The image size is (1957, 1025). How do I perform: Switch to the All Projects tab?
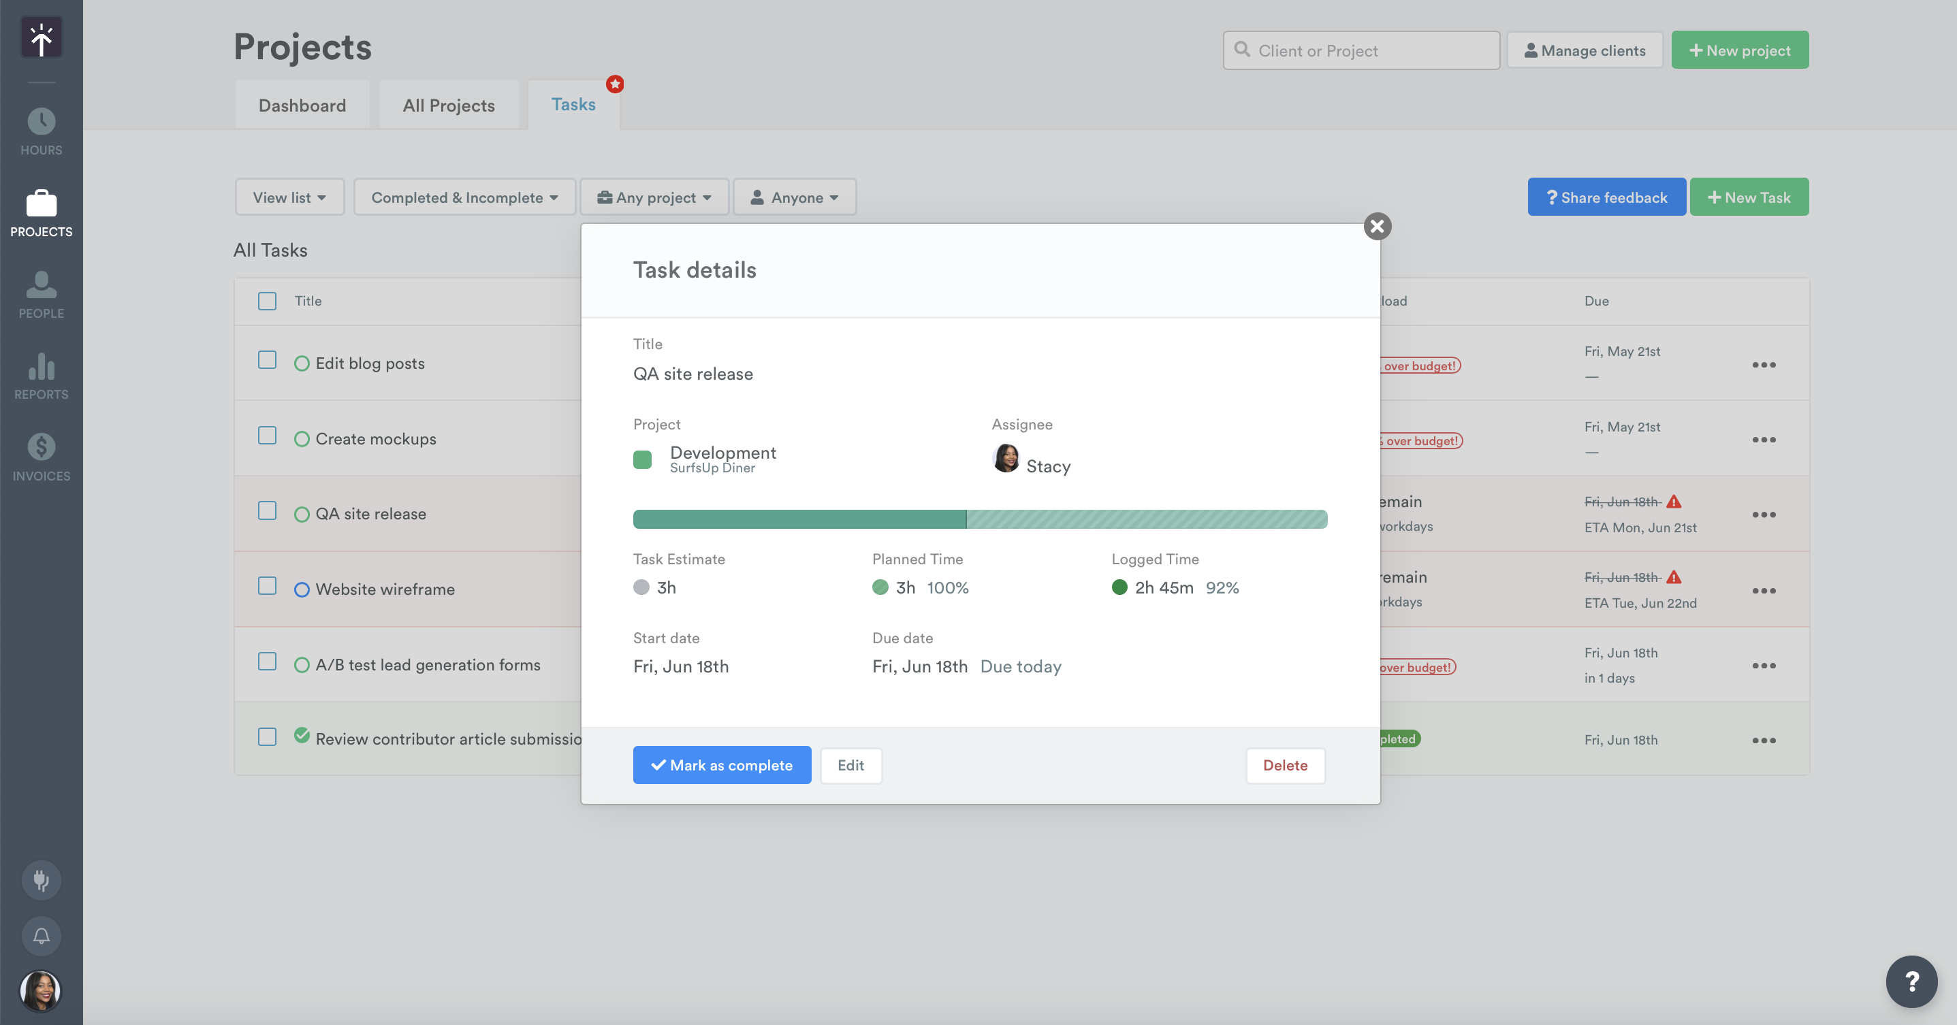(448, 105)
